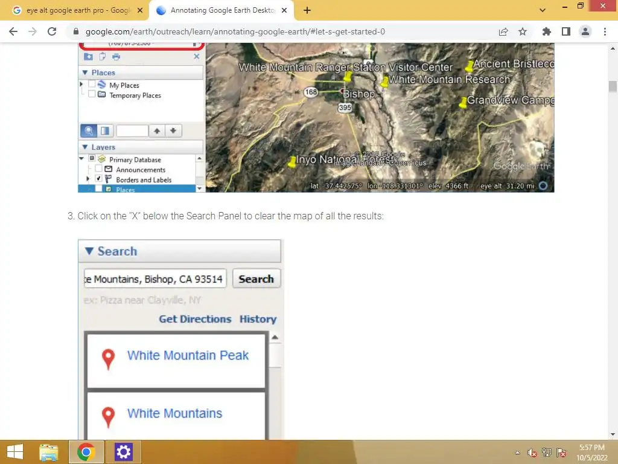Open the Settings gear app on taskbar

(123, 452)
